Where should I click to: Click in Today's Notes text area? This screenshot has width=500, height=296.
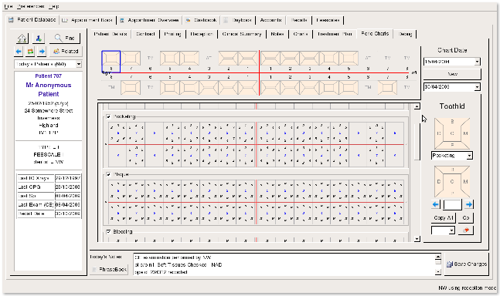pos(284,264)
